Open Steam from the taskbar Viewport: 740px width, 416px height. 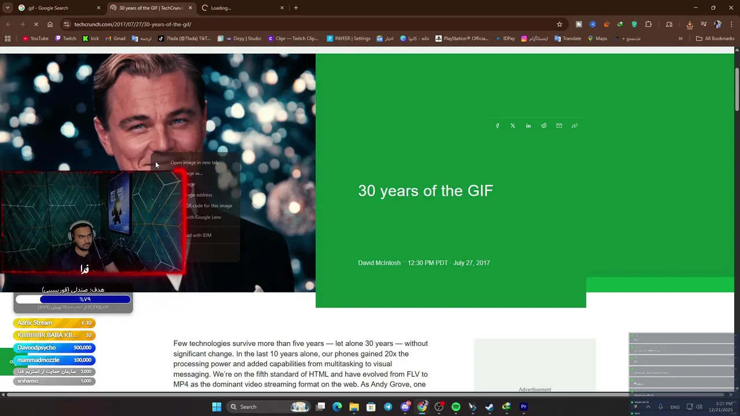point(489,407)
